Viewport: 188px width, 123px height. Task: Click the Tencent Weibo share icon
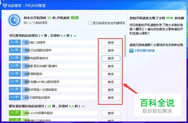131,51
